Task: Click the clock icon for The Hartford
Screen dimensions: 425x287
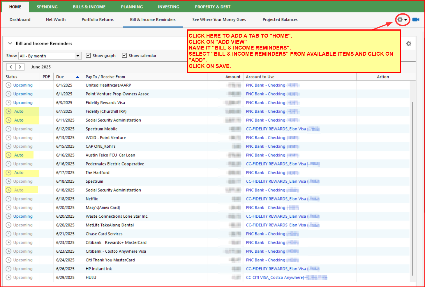Action: point(8,172)
